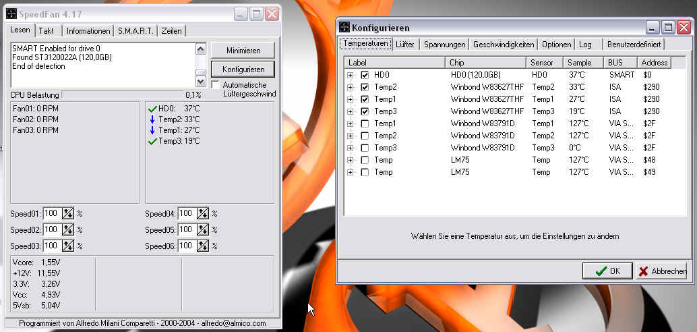
Task: Click the blue arrow icon beside Temp2 33°C
Action: (x=152, y=119)
